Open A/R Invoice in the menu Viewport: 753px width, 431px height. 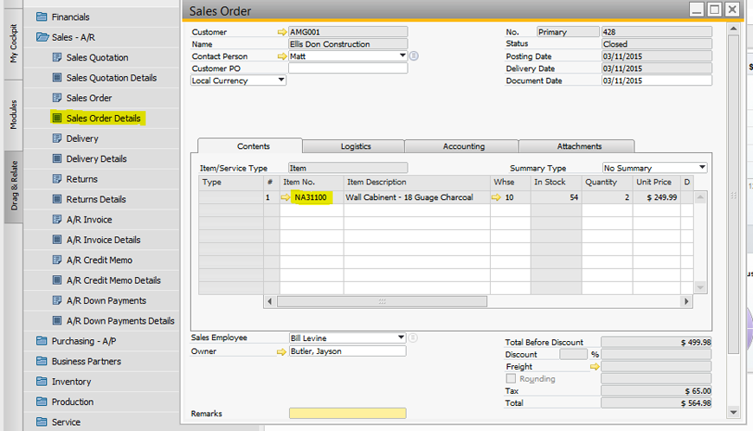(89, 220)
